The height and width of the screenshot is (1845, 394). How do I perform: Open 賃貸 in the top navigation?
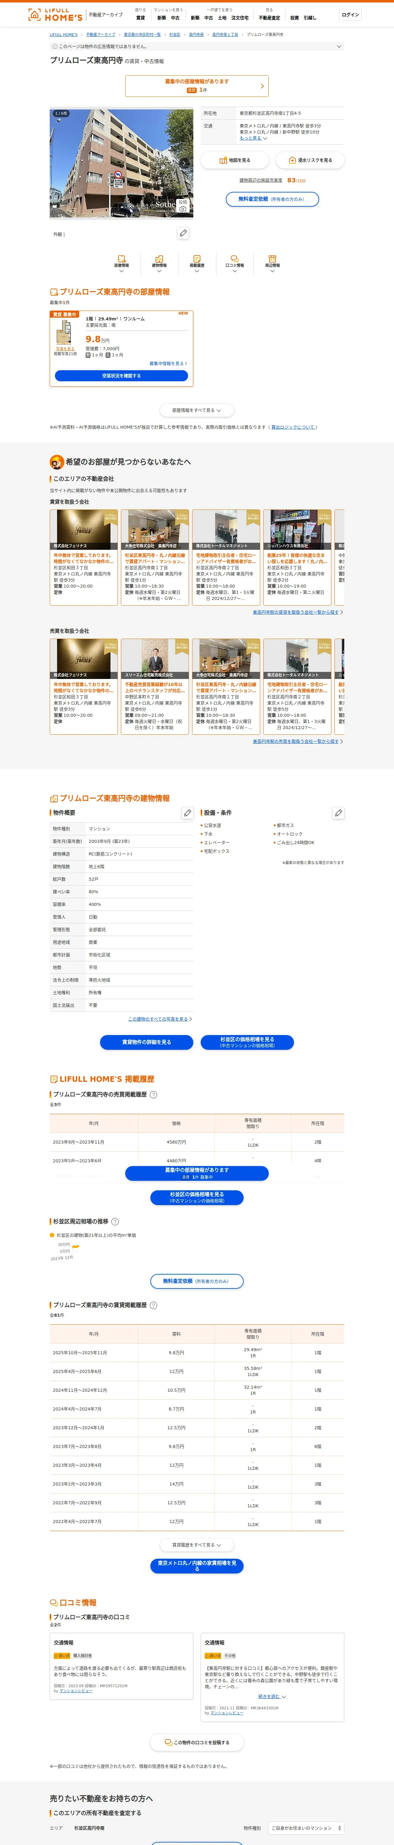pyautogui.click(x=140, y=18)
